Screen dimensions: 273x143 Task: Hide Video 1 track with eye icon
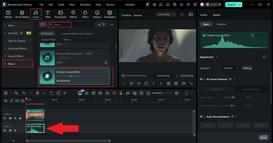[x=20, y=118]
